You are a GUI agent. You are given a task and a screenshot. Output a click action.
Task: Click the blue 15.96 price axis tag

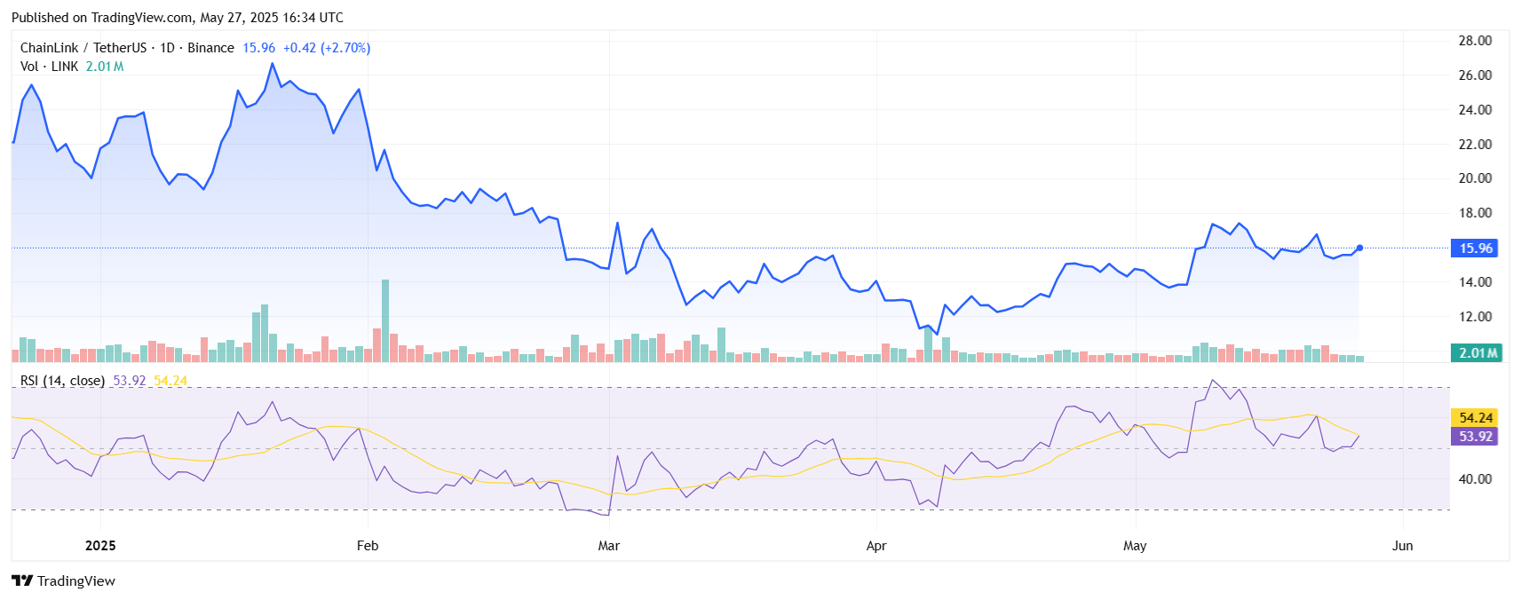[x=1475, y=249]
